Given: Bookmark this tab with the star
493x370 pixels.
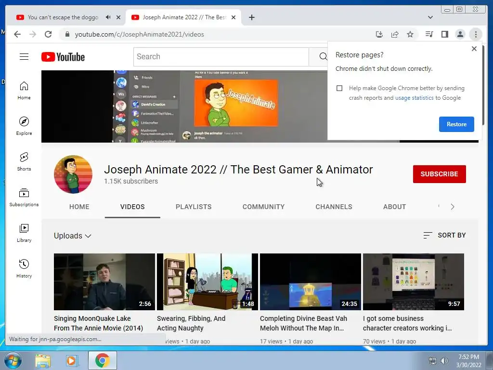Looking at the screenshot, I should 410,34.
